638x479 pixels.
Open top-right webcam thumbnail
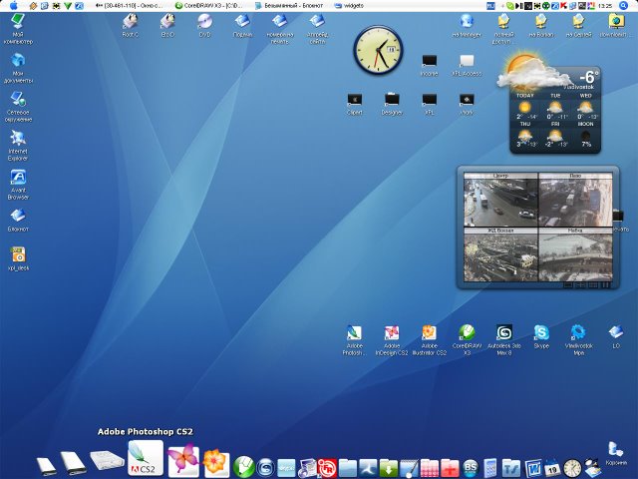(575, 200)
